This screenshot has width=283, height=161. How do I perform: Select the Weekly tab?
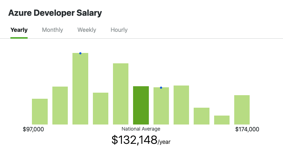87,30
